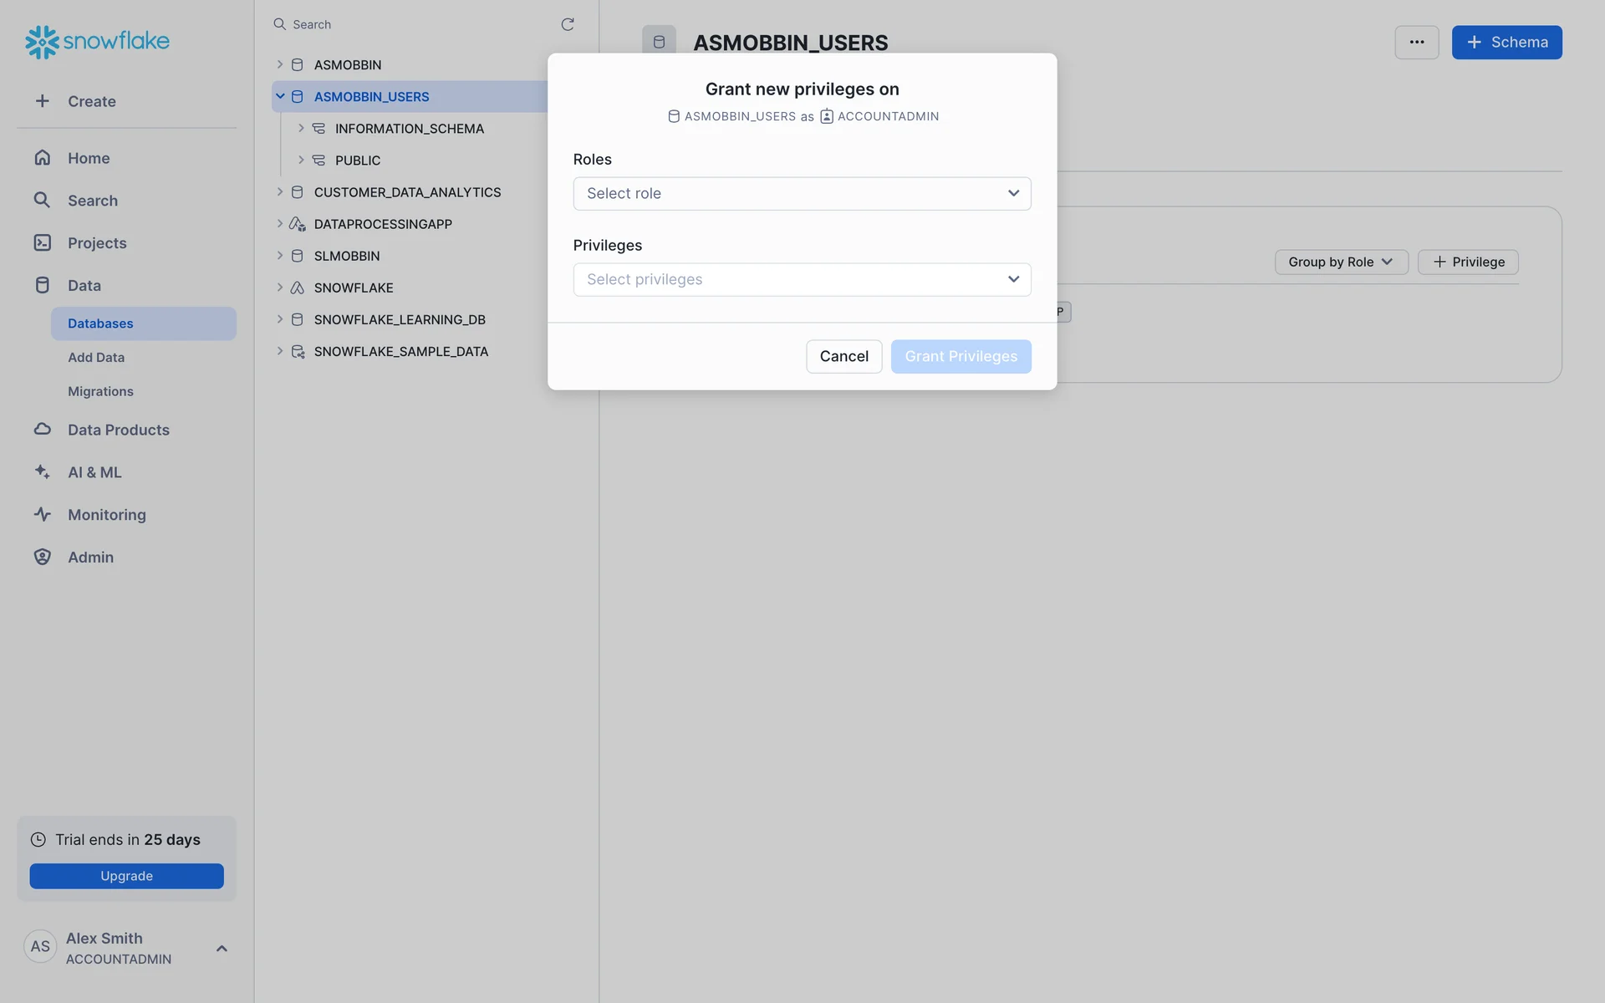Open Admin shield icon
The height and width of the screenshot is (1003, 1605).
pyautogui.click(x=42, y=557)
